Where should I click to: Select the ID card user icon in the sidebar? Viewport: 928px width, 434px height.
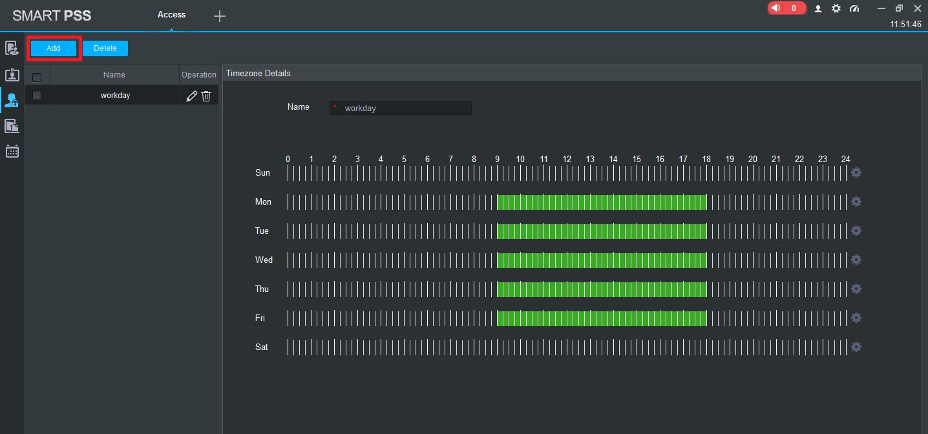tap(12, 75)
